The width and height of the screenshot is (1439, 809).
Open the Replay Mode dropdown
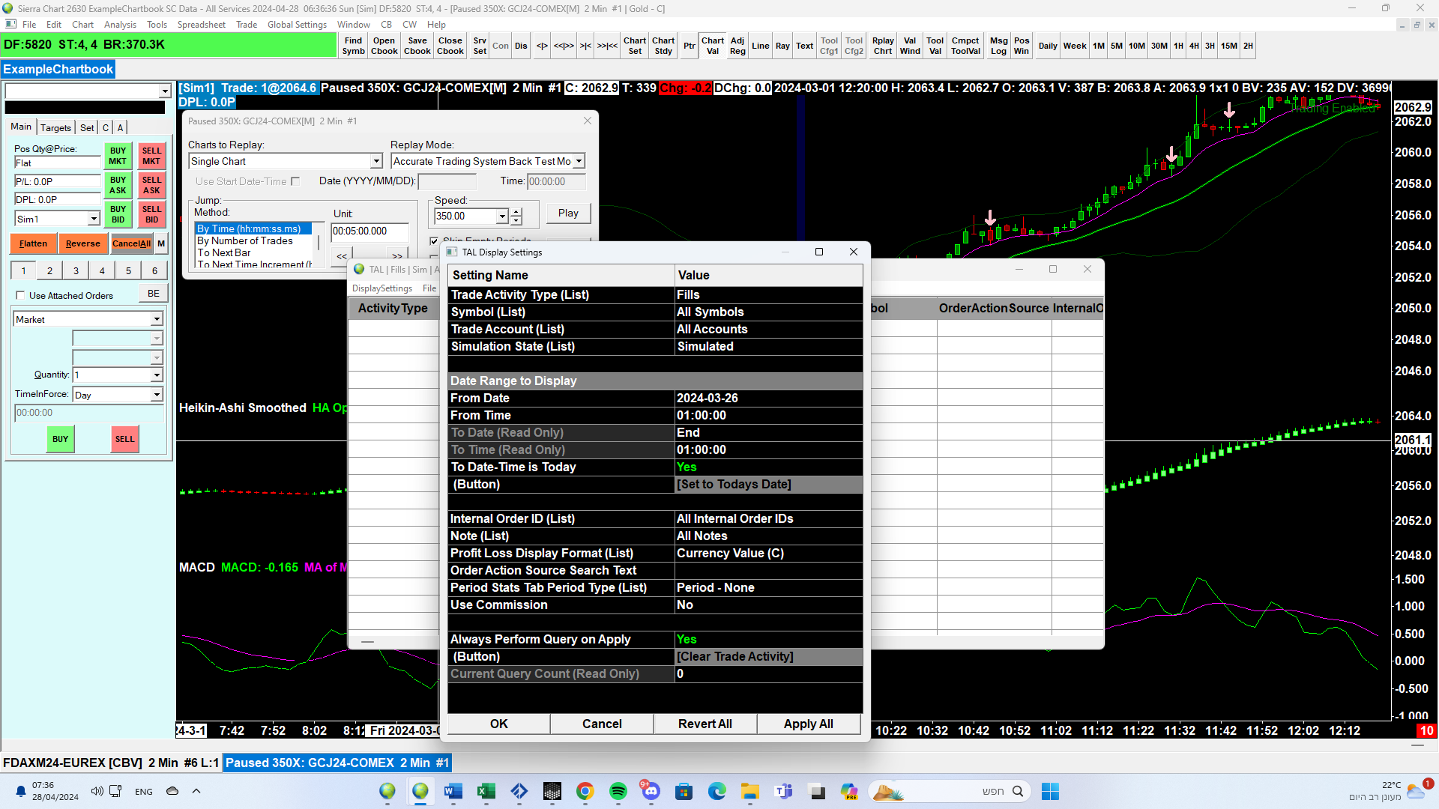579,162
